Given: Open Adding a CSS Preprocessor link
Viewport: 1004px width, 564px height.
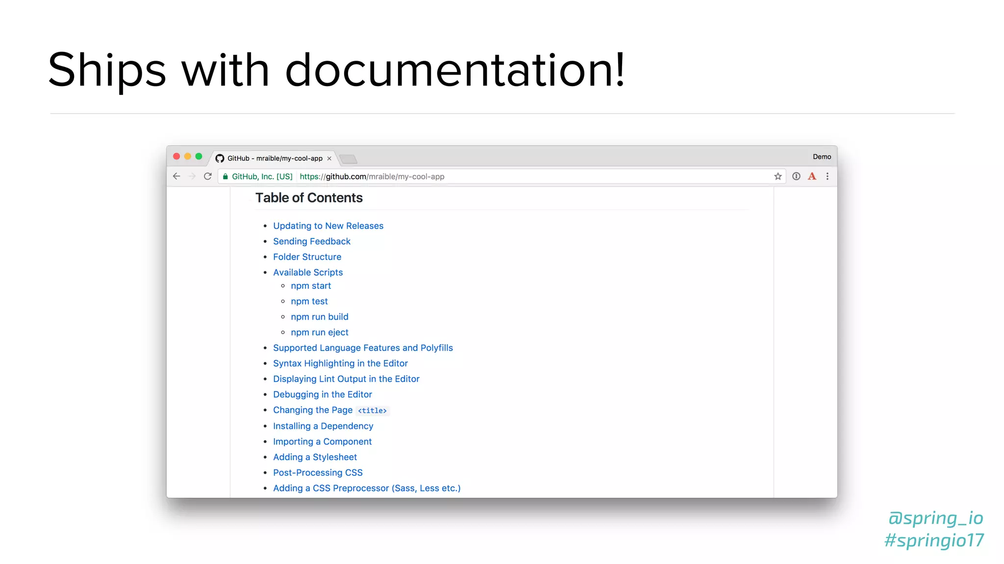Looking at the screenshot, I should (x=367, y=488).
